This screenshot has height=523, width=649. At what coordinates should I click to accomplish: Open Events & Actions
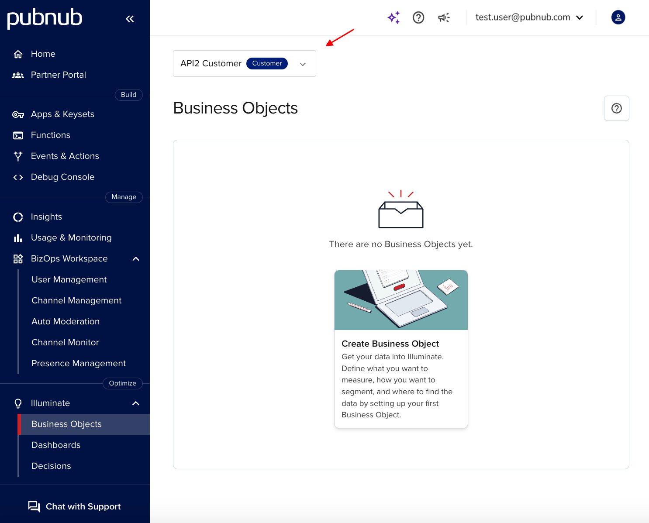[65, 156]
